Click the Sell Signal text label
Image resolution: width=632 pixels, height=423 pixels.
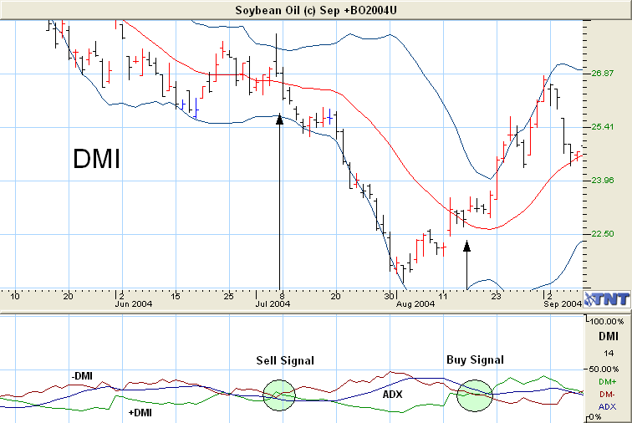[285, 360]
